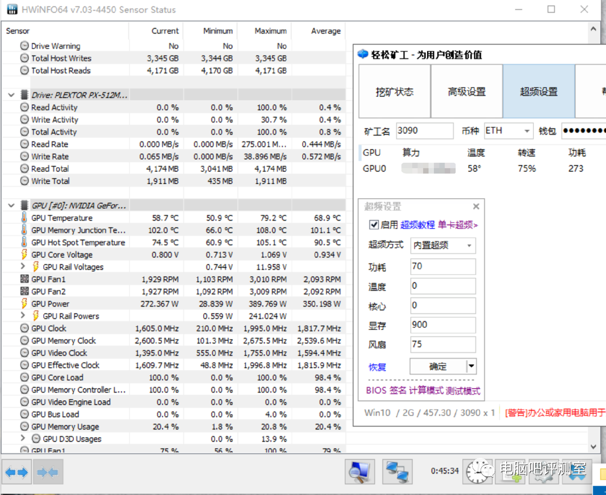Collapse the GPU [#0]: NVIDIA GeForce group
This screenshot has height=495, width=606.
pyautogui.click(x=11, y=206)
